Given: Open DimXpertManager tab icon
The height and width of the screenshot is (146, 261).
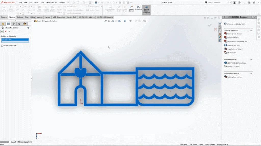Looking at the screenshot, I should (19, 24).
